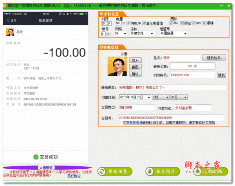Open the user agreement link (用户协议)

(74, 176)
